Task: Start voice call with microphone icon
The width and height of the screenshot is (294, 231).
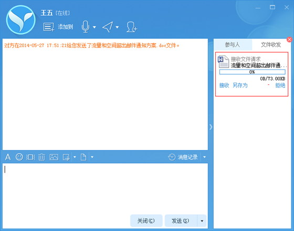Action: tap(85, 27)
